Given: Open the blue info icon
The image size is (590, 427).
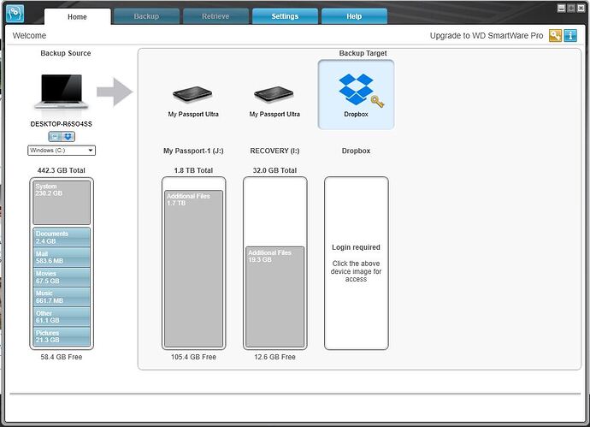Looking at the screenshot, I should (570, 35).
